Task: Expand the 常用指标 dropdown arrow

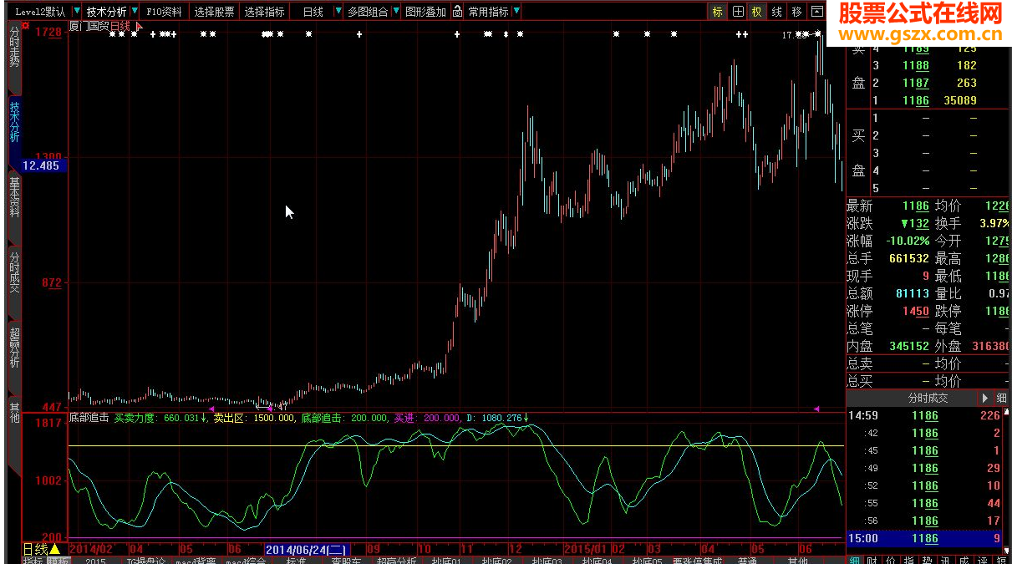Action: 516,12
